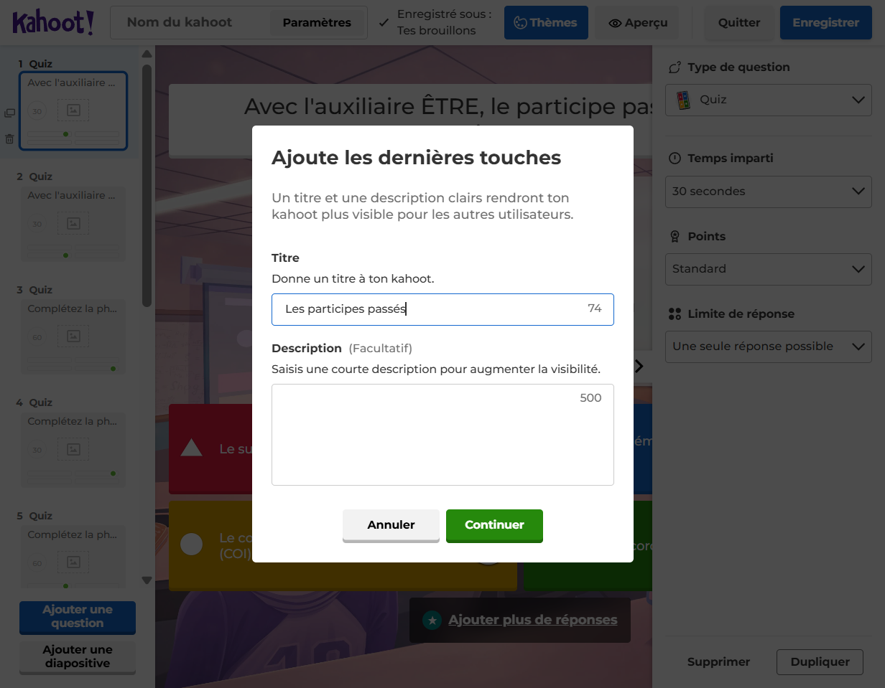Click the slide list scrollbar thumb
The height and width of the screenshot is (688, 885).
coord(147,185)
